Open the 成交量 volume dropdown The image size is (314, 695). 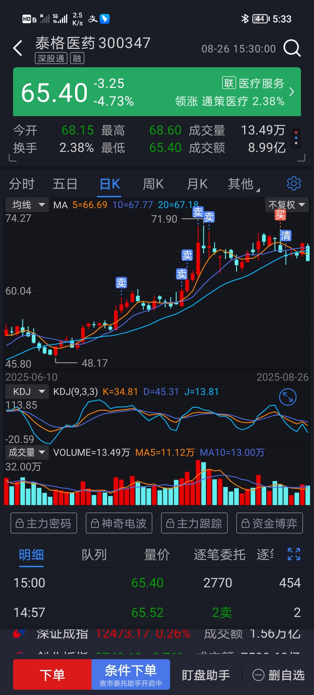27,452
